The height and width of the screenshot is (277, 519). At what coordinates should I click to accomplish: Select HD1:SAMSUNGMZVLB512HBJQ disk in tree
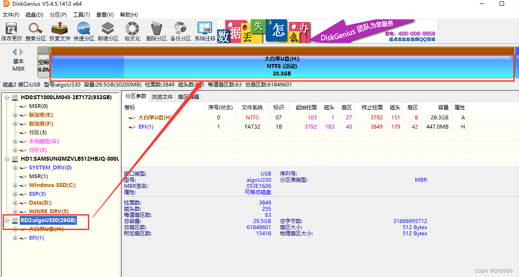point(69,158)
